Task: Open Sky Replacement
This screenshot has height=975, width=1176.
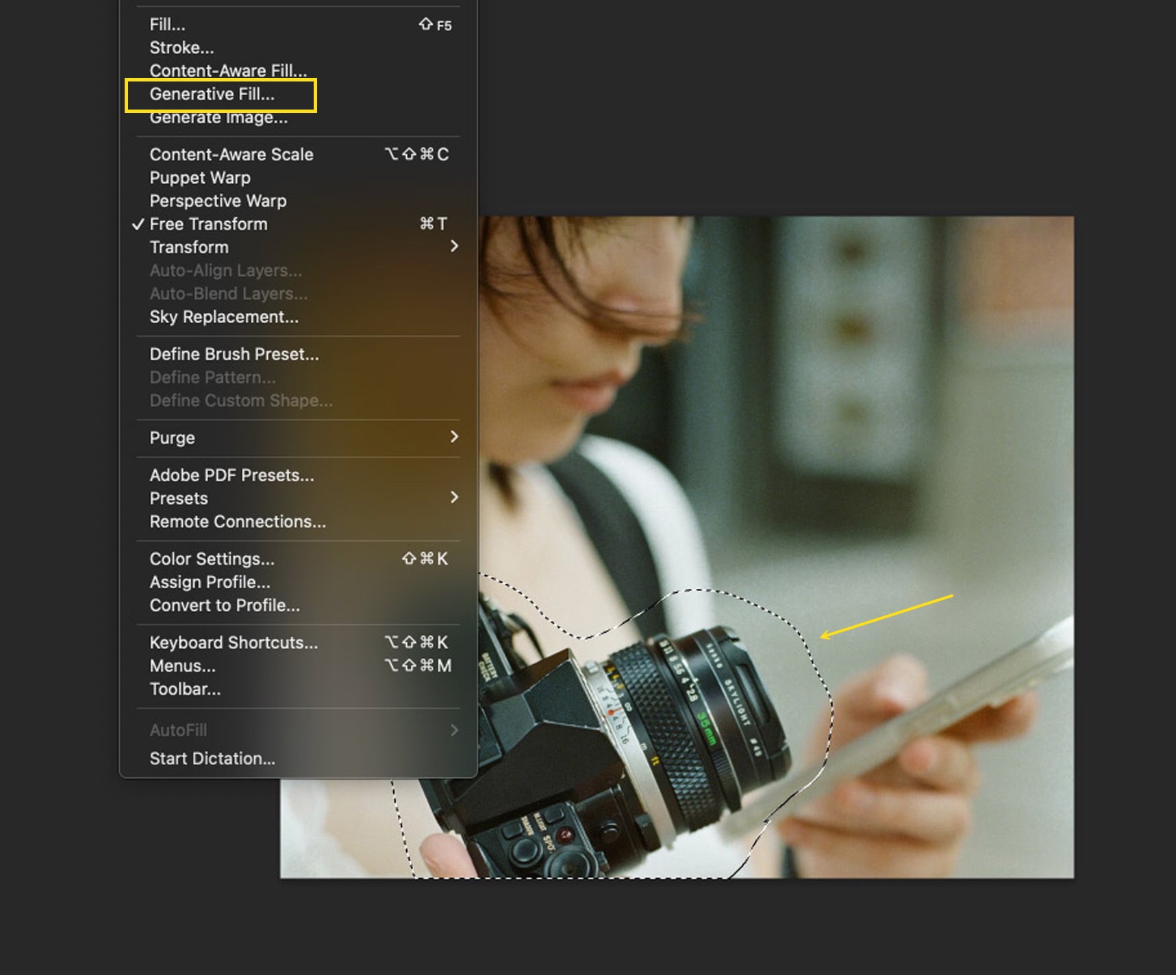Action: pyautogui.click(x=224, y=317)
